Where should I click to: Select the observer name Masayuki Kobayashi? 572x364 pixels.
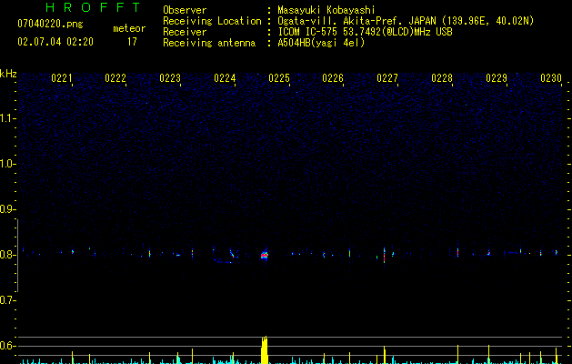(326, 10)
